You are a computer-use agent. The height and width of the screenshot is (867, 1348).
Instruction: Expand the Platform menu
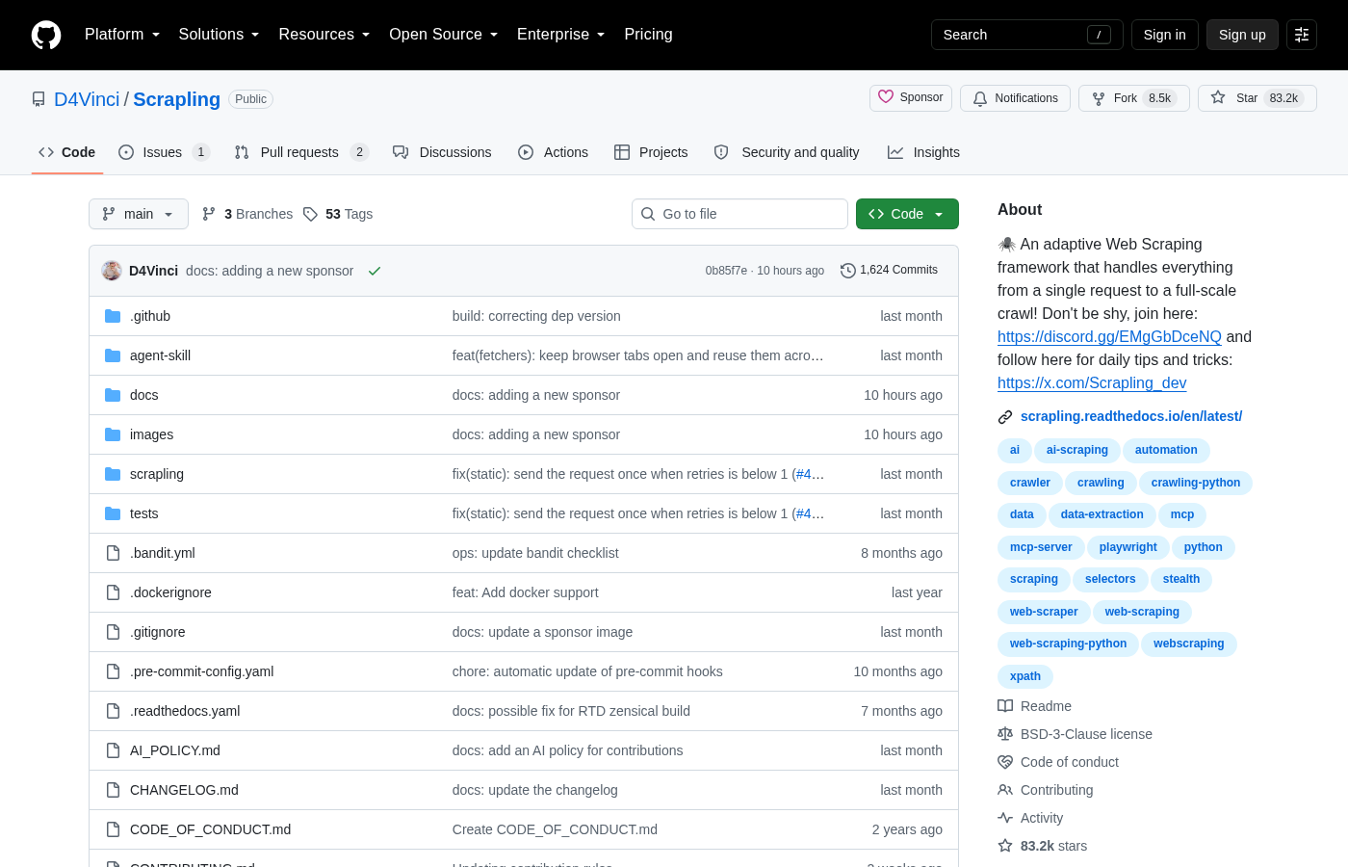[122, 35]
